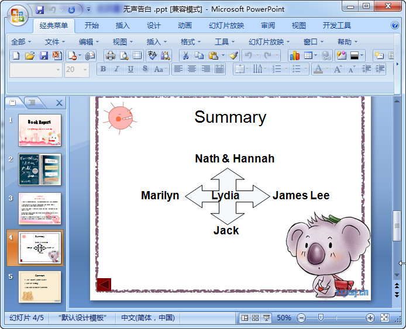Open the 文件 classic menu
Viewport: 406px width, 329px height.
(x=54, y=41)
